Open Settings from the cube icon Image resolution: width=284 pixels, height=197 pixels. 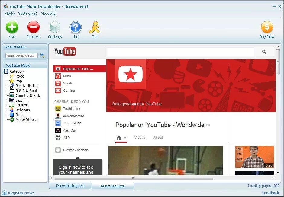coord(55,27)
